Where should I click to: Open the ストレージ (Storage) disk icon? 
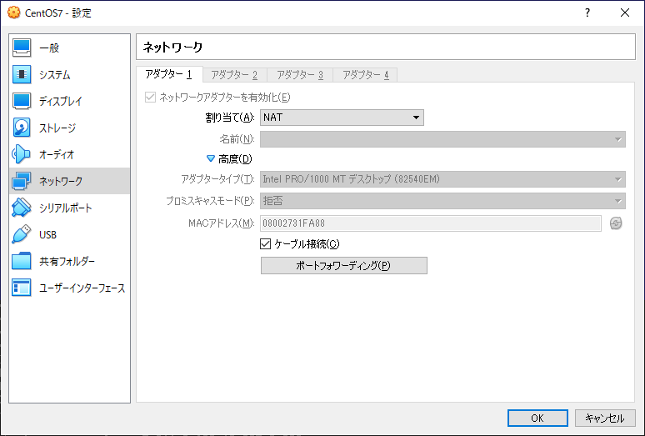point(22,128)
